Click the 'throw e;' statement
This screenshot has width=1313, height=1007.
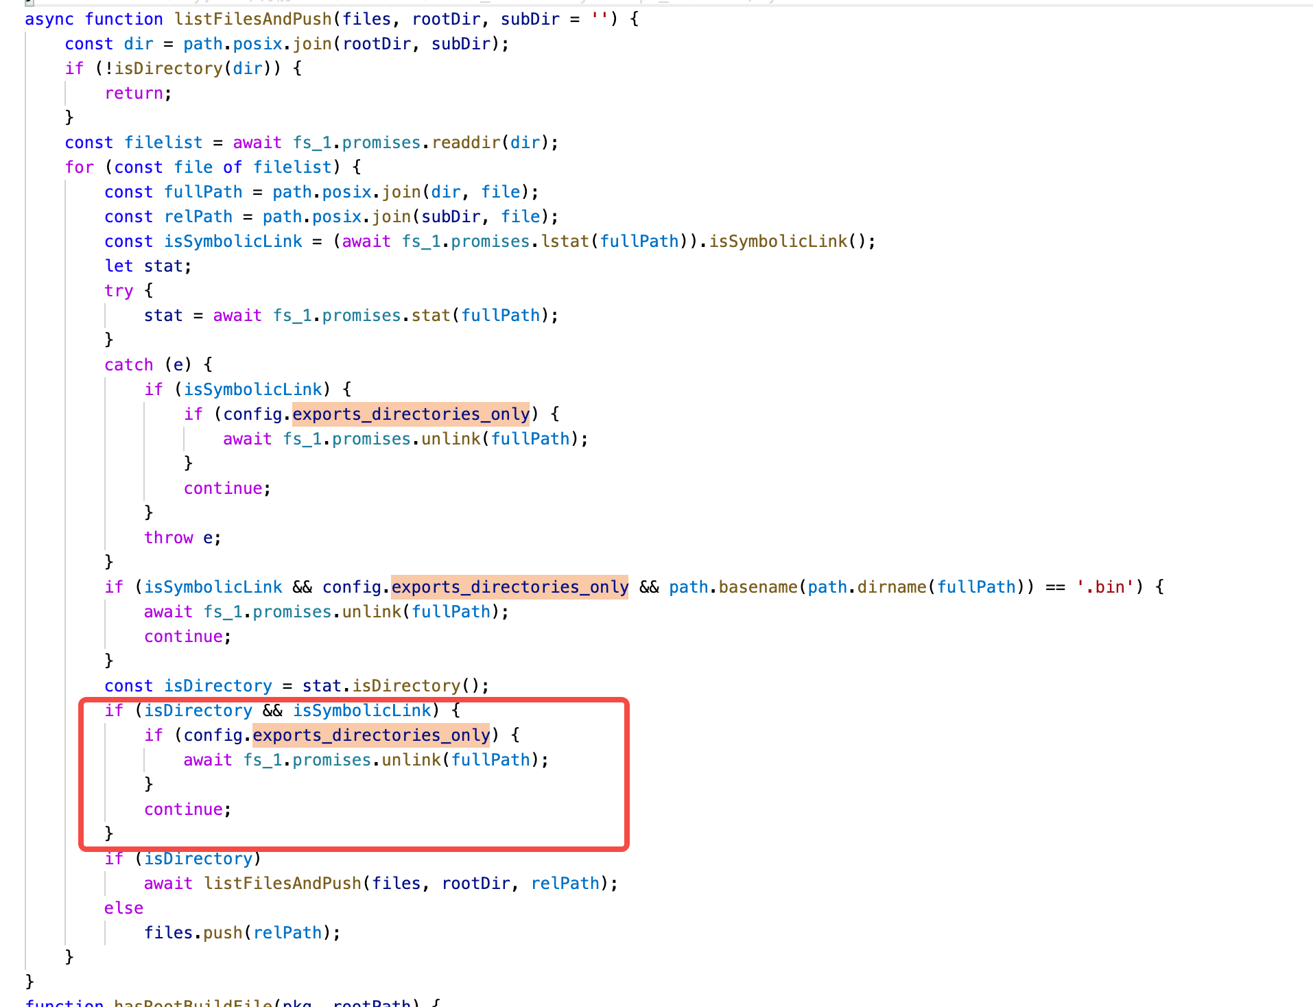182,538
